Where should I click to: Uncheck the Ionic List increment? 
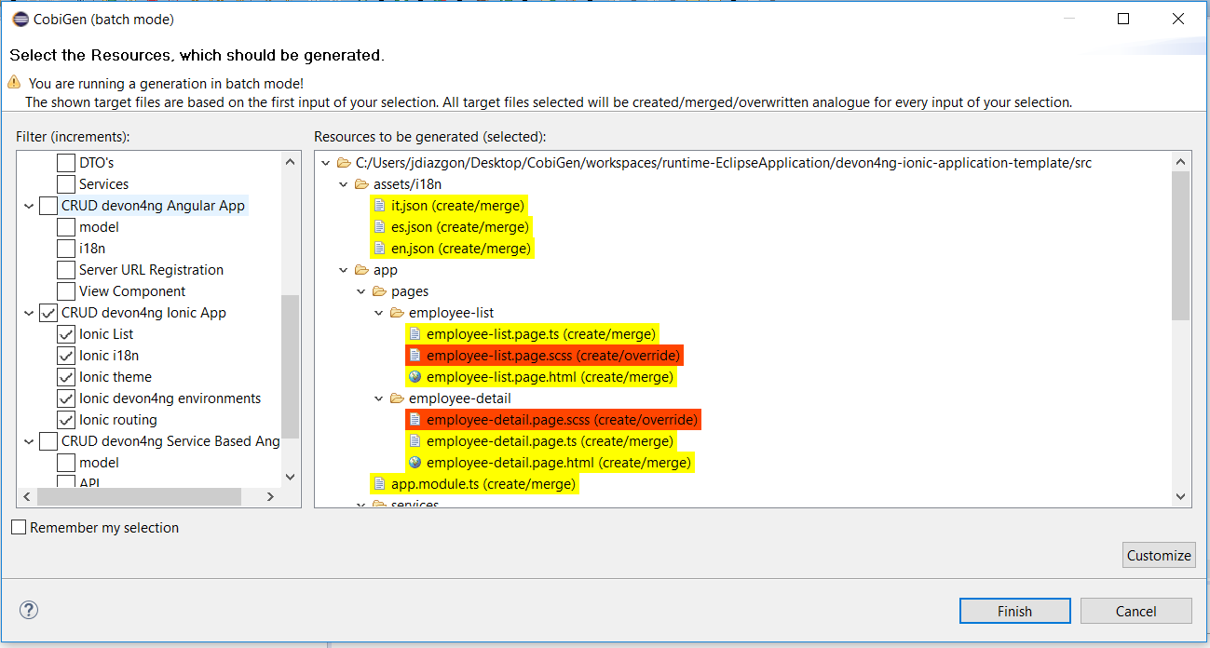(66, 334)
